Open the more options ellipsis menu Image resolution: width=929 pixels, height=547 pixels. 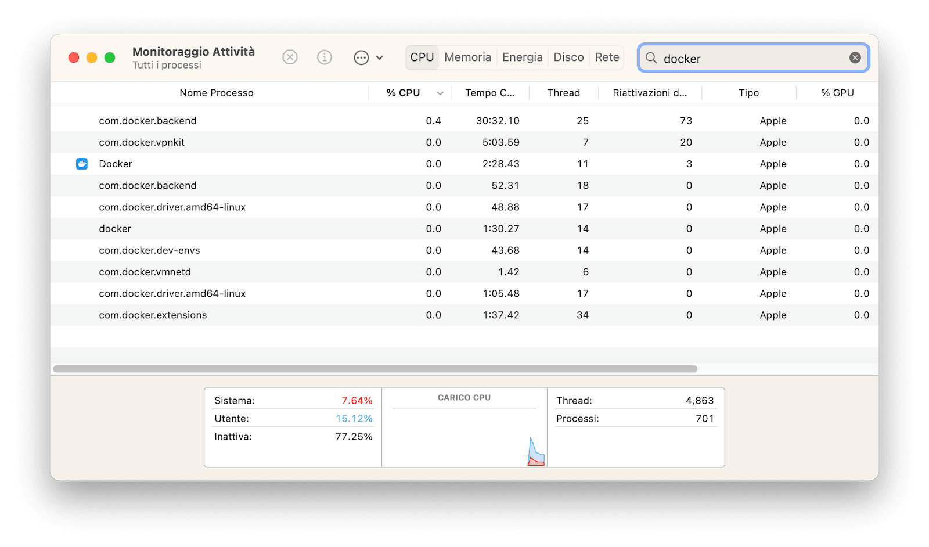point(361,57)
